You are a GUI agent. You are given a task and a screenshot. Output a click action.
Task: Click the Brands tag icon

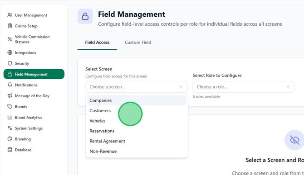pos(10,106)
